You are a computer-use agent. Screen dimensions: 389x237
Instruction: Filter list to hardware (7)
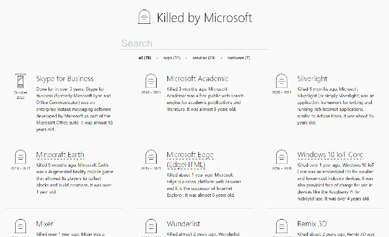239,58
